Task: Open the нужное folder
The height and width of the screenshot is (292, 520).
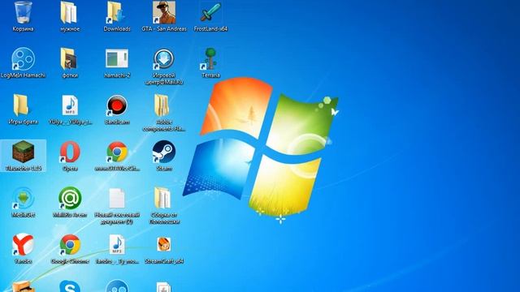Action: (x=69, y=13)
